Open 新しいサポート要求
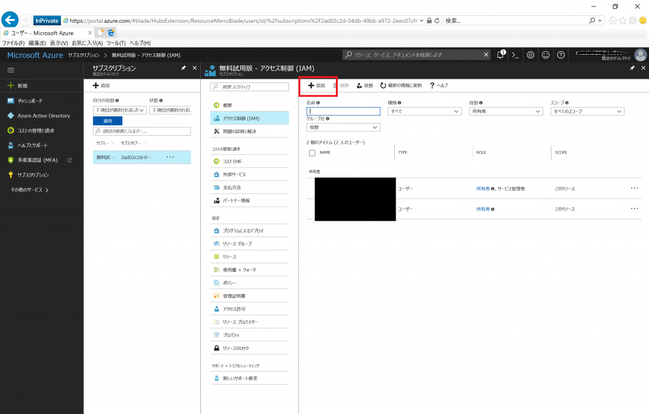 250,378
